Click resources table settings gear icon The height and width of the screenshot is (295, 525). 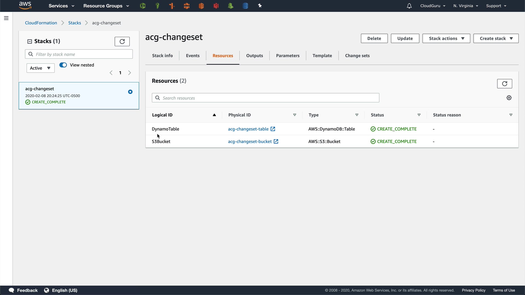[x=509, y=98]
